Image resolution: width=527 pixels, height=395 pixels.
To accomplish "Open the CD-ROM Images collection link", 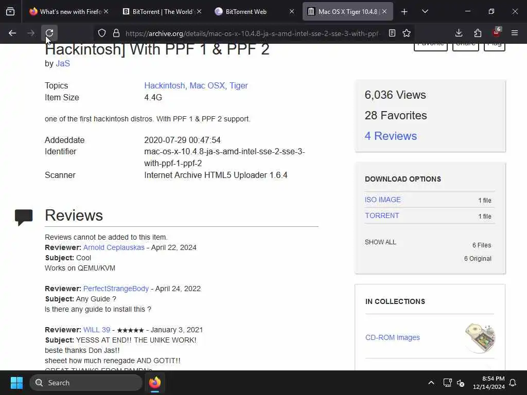I will (x=393, y=337).
